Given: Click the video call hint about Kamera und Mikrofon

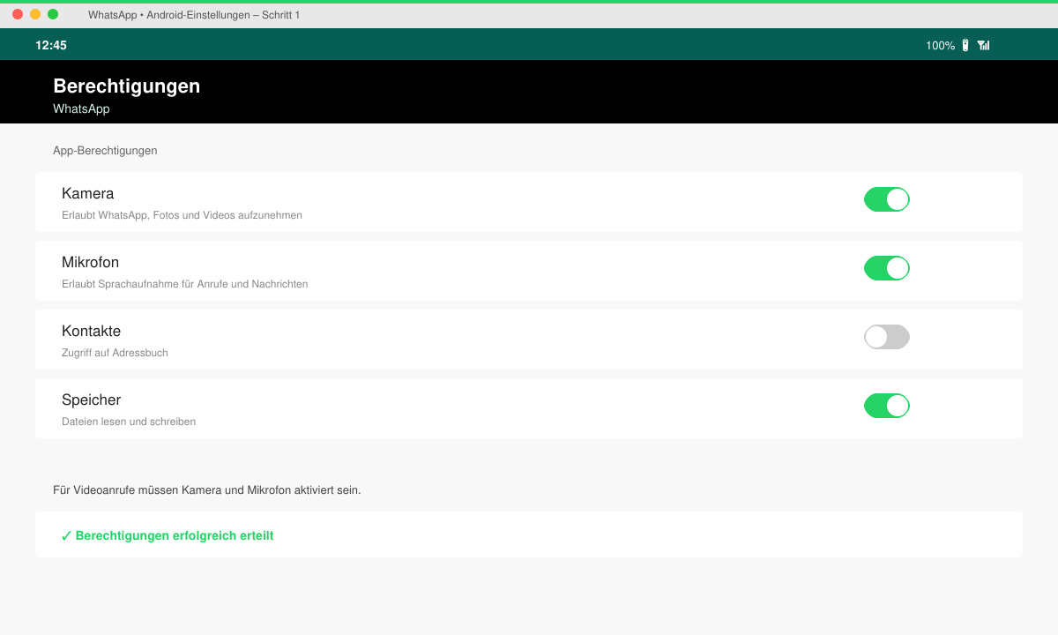Looking at the screenshot, I should click(206, 489).
